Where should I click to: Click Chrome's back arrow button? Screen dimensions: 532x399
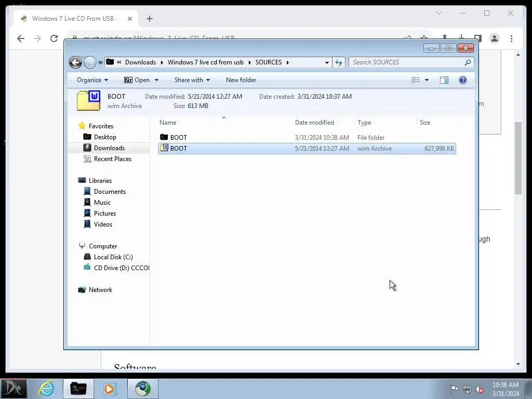(x=21, y=38)
